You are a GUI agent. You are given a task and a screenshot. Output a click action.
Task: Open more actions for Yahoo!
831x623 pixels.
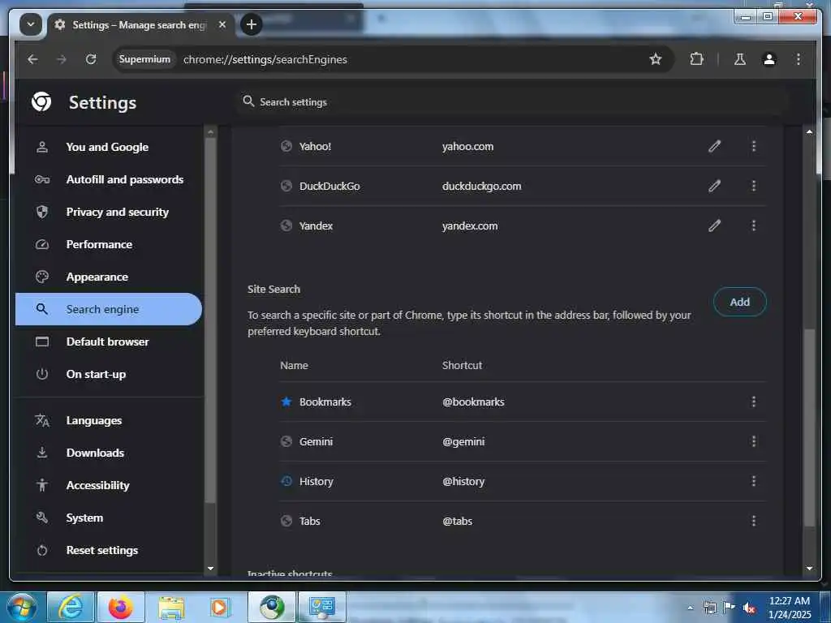754,146
